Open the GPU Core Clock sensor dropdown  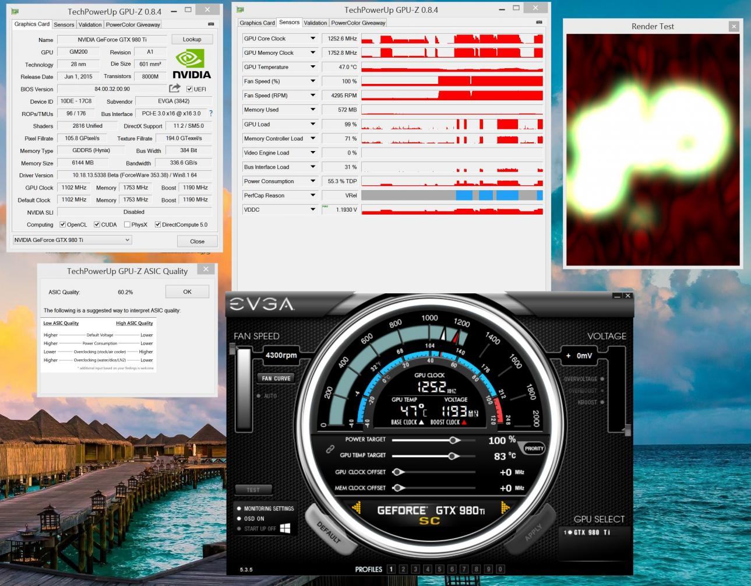(313, 38)
